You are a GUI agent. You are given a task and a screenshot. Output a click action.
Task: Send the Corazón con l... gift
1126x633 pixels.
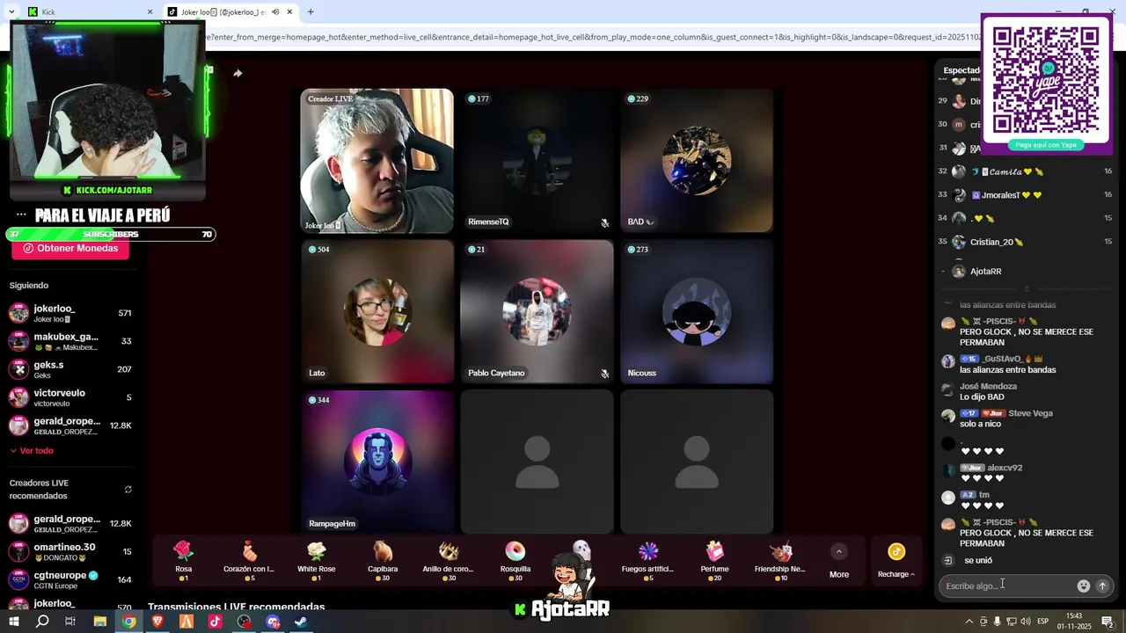tap(250, 561)
